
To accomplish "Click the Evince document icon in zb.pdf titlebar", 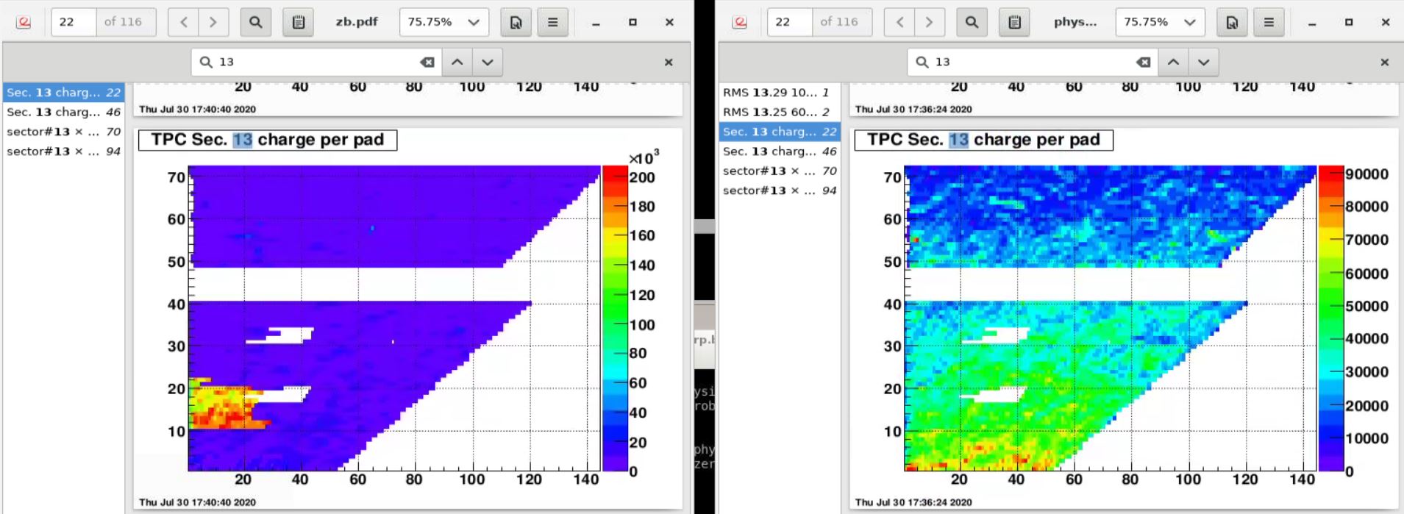I will tap(24, 22).
